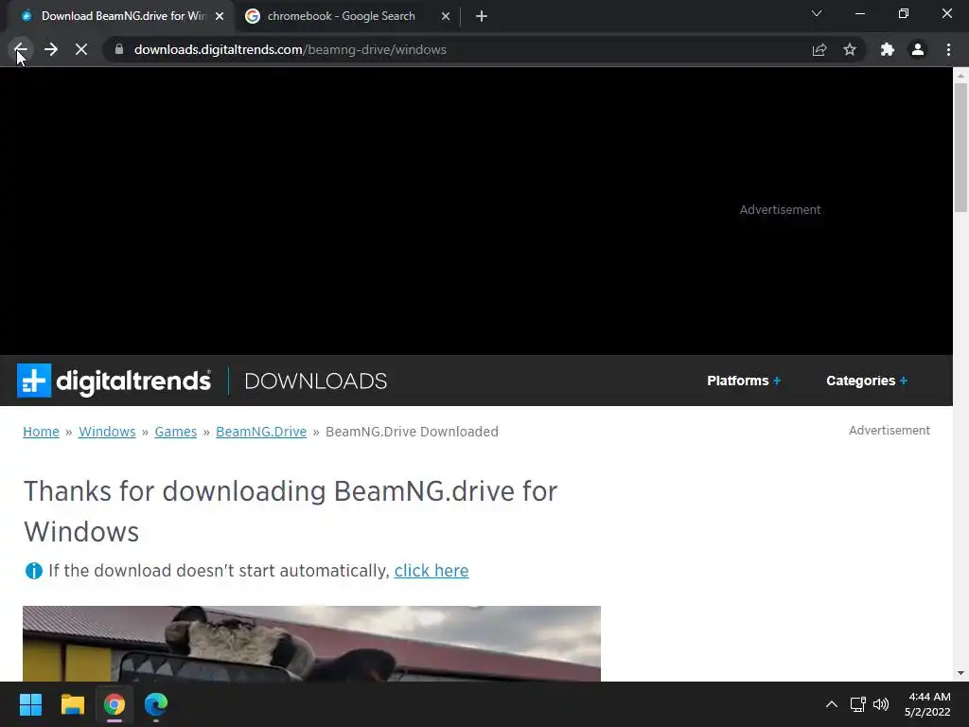969x727 pixels.
Task: Open the tab search chevron
Action: [817, 13]
